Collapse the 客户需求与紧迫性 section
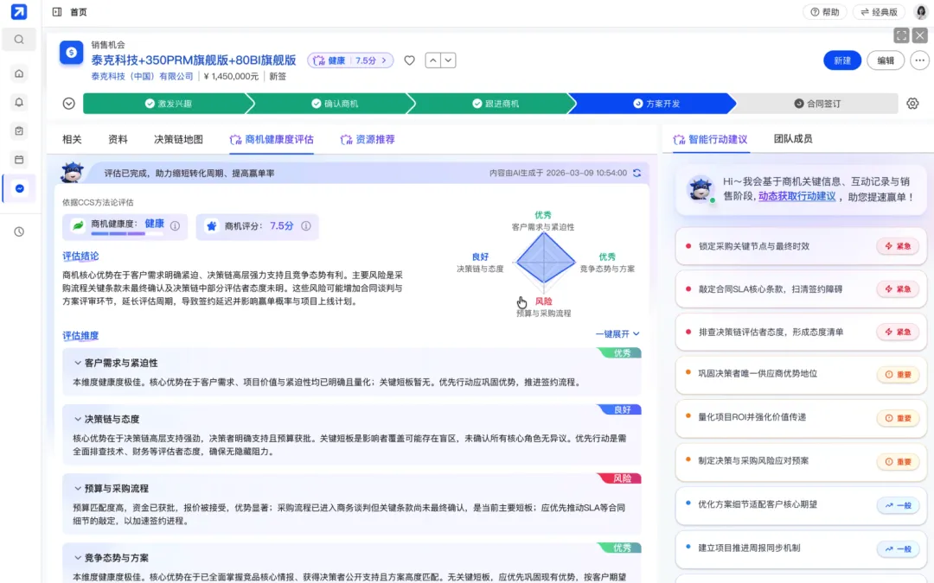Viewport: 934px width, 583px height. [78, 364]
